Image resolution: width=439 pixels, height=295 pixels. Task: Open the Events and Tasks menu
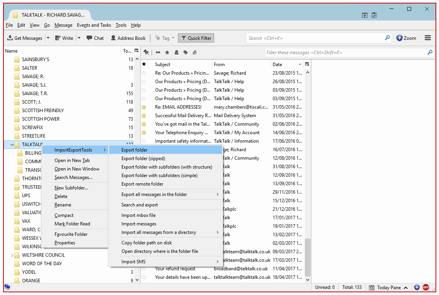(94, 25)
